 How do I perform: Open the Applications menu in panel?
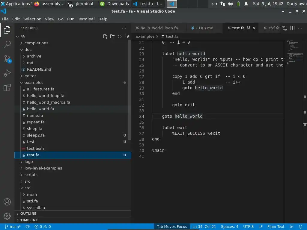pos(16,4)
